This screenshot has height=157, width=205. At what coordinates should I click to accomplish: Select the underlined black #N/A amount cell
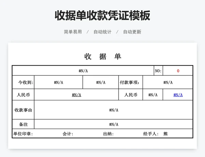pos(77,95)
